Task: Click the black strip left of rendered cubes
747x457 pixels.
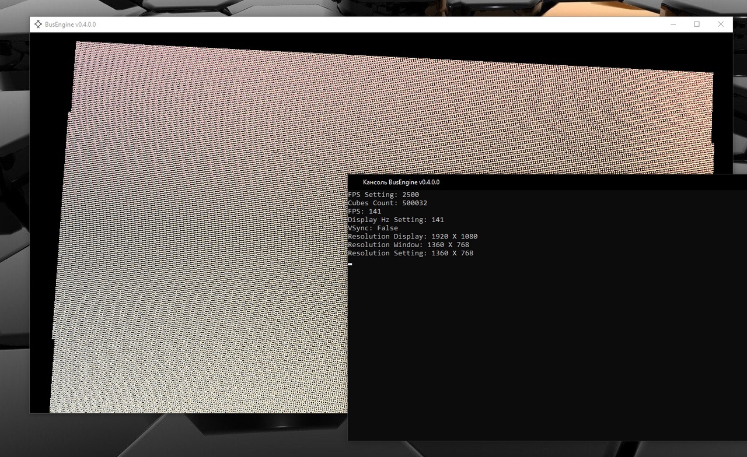Action: click(41, 233)
